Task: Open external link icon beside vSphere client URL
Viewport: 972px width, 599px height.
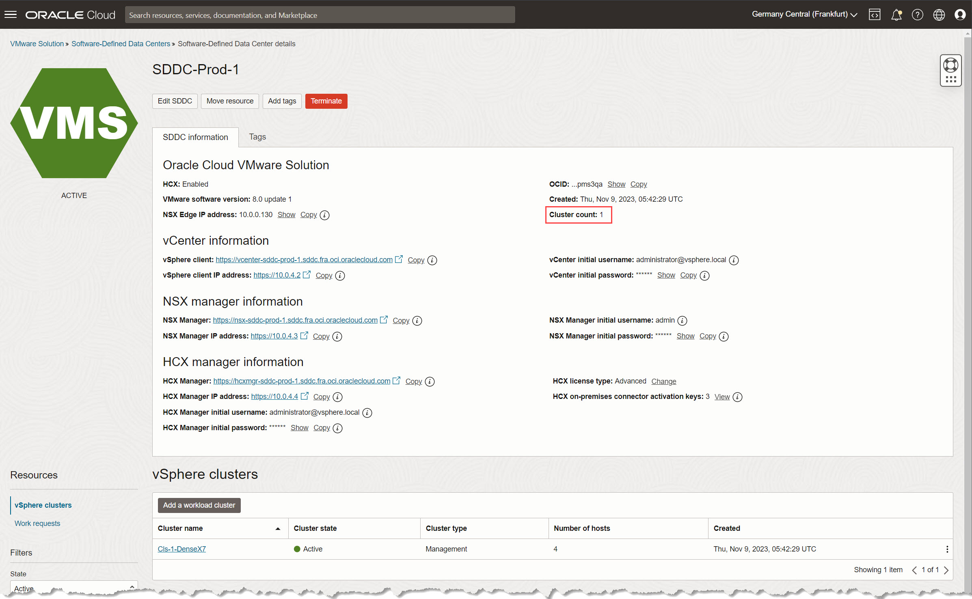Action: (x=399, y=259)
